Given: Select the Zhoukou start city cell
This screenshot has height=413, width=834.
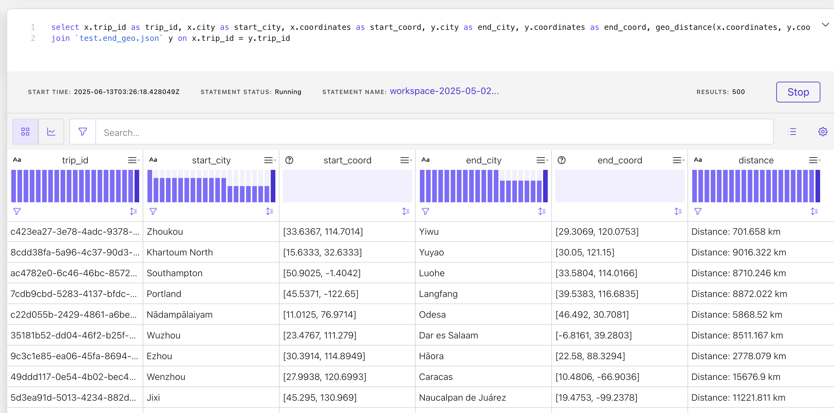Looking at the screenshot, I should [211, 232].
